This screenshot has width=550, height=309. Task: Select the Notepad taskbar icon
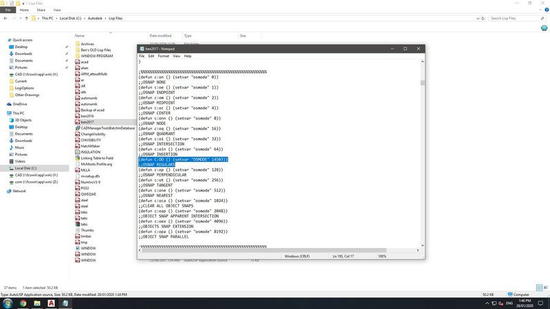click(65, 304)
